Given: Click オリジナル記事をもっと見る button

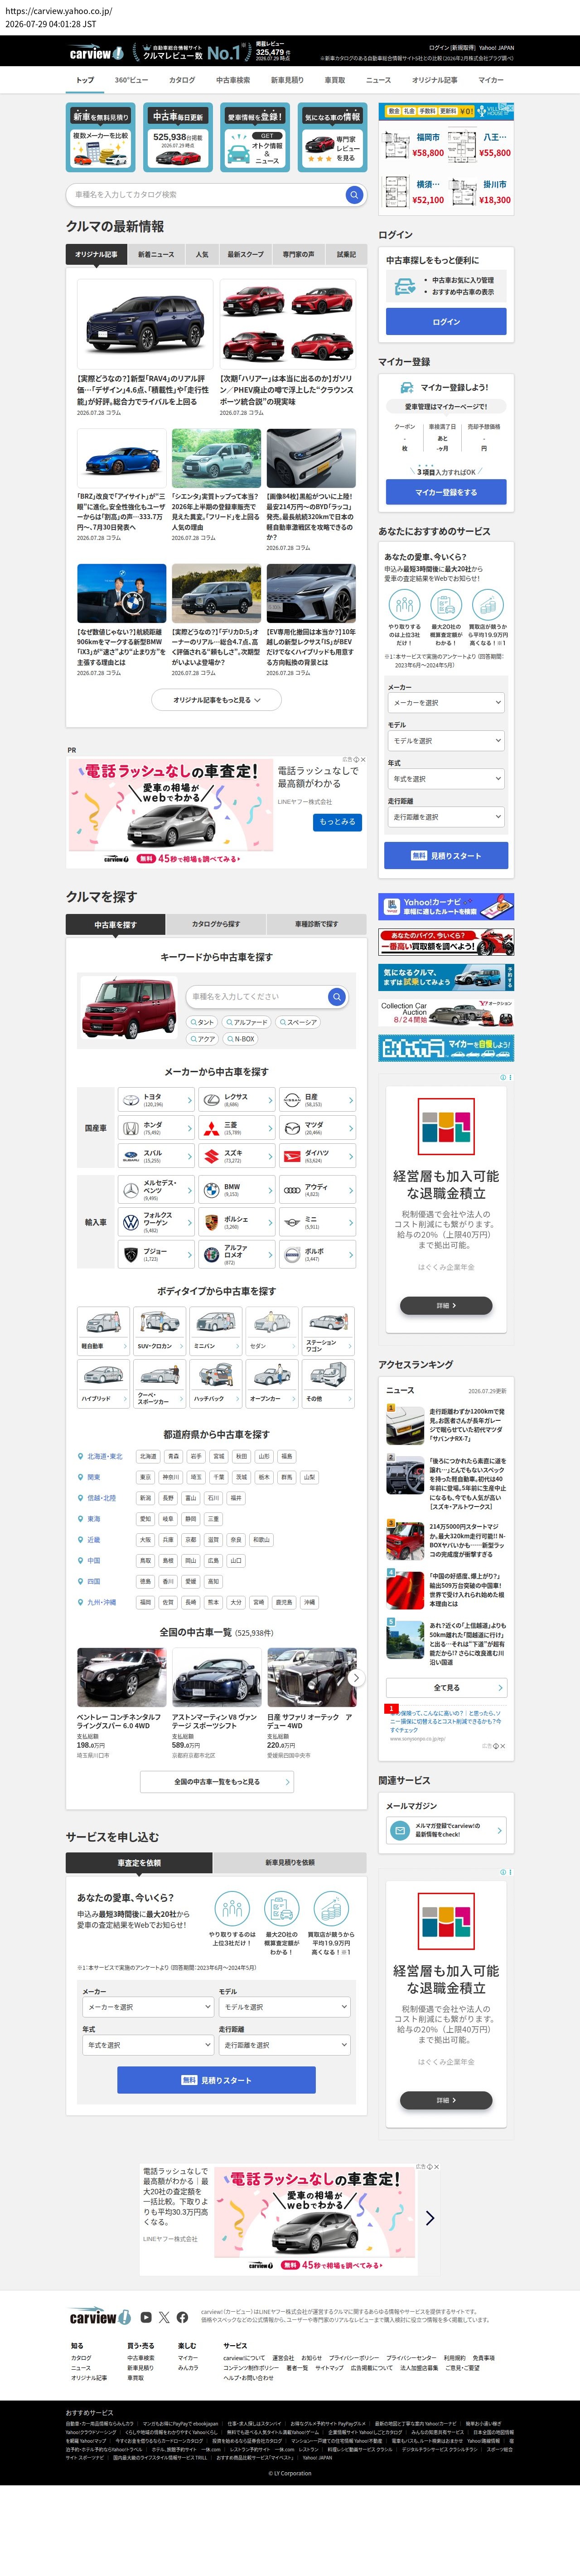Looking at the screenshot, I should click(x=216, y=700).
